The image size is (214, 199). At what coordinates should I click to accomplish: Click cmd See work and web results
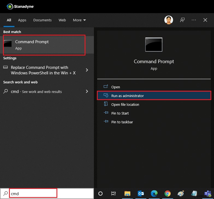click(36, 92)
